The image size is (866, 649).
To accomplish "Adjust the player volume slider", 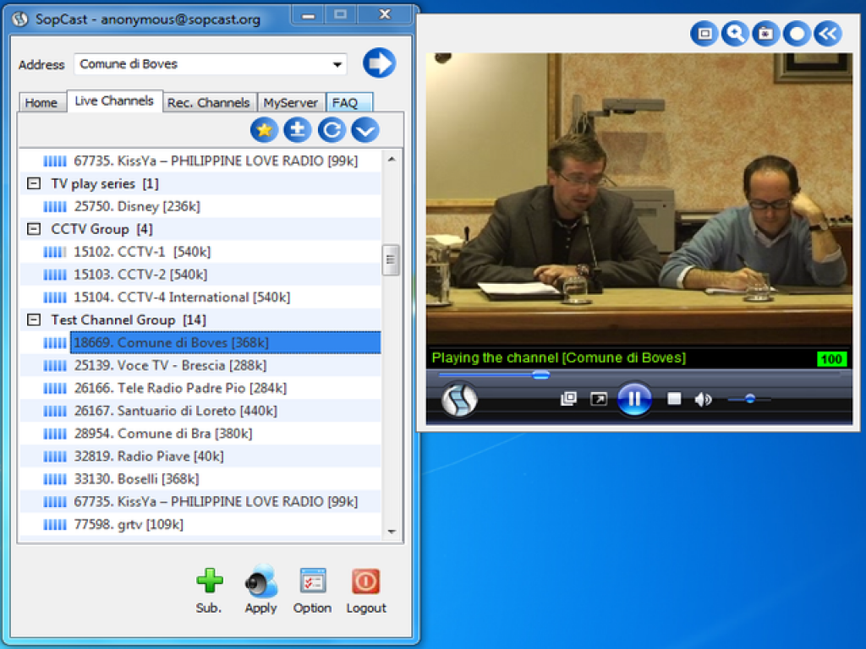I will click(x=749, y=399).
